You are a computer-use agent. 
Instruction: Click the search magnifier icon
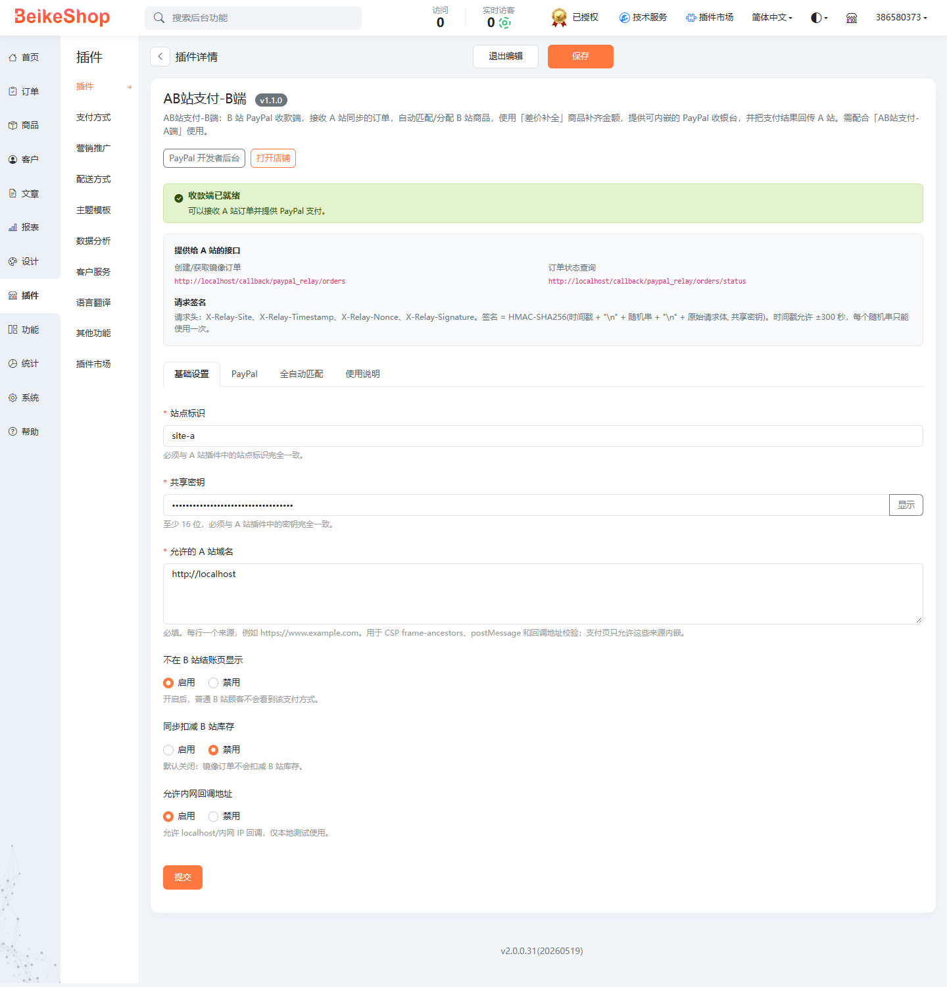[158, 18]
